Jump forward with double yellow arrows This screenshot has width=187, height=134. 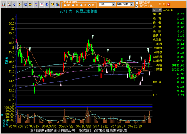coord(31,5)
